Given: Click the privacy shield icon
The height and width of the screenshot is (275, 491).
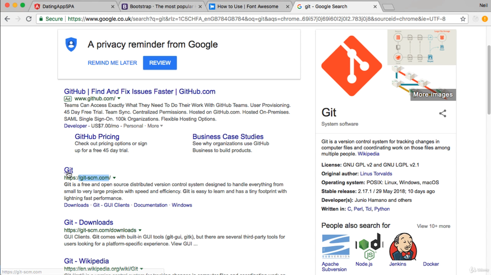Looking at the screenshot, I should 71,44.
